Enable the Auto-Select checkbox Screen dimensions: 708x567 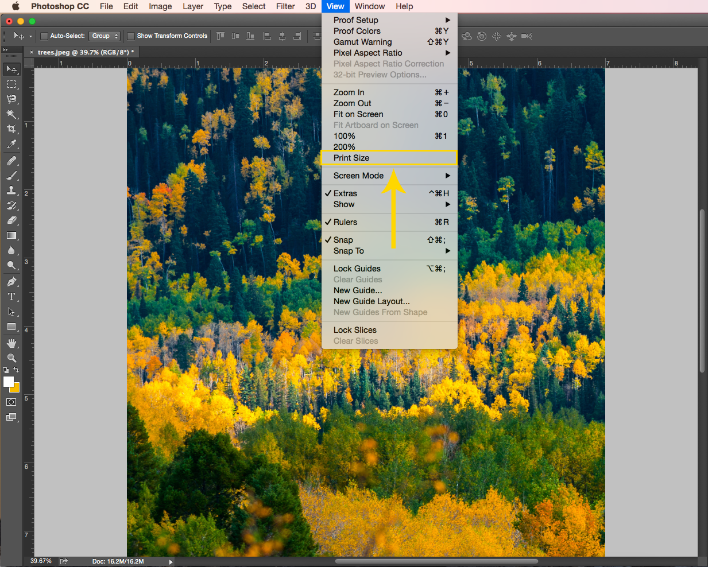(x=44, y=36)
